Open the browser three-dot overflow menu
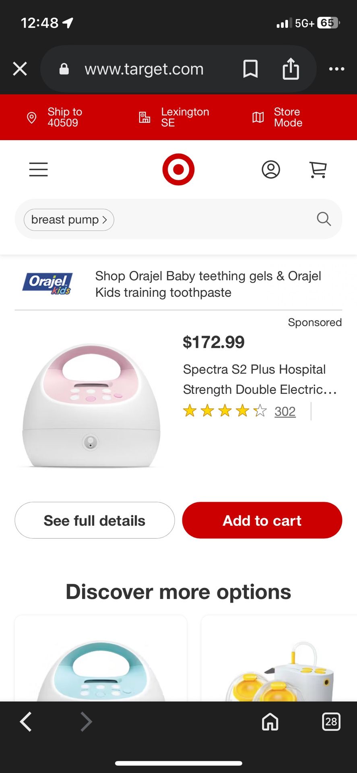 pyautogui.click(x=336, y=69)
